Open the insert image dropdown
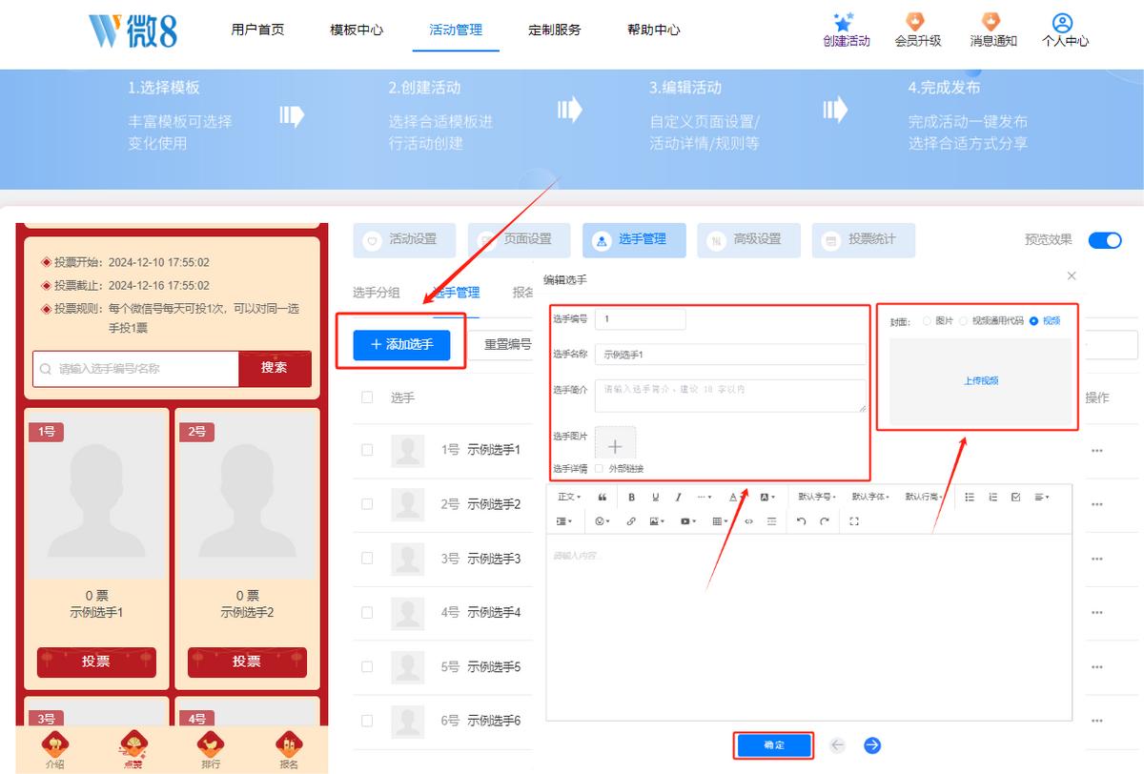The image size is (1144, 774). click(x=657, y=521)
